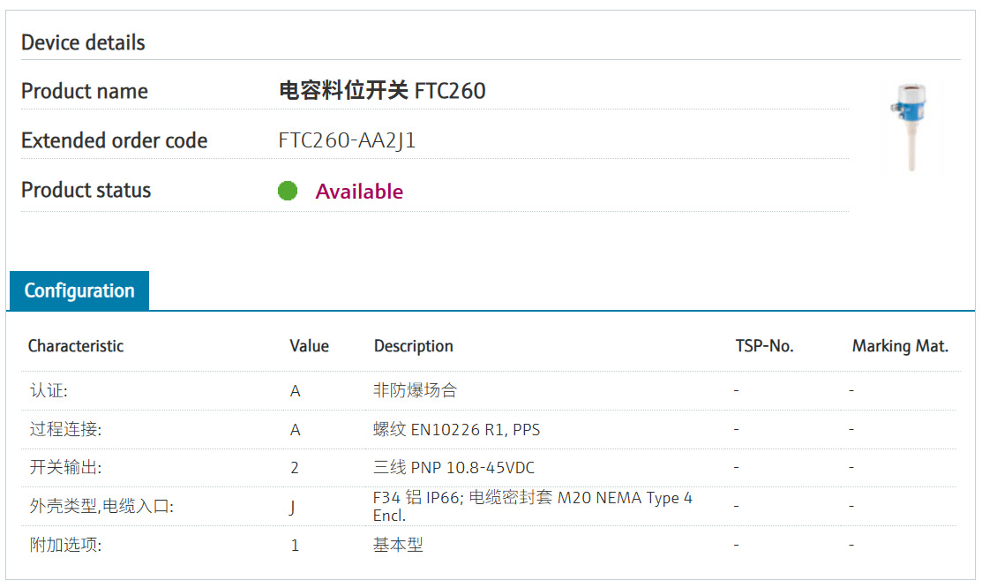
Task: Click the TSP-No. column header
Action: pyautogui.click(x=764, y=346)
